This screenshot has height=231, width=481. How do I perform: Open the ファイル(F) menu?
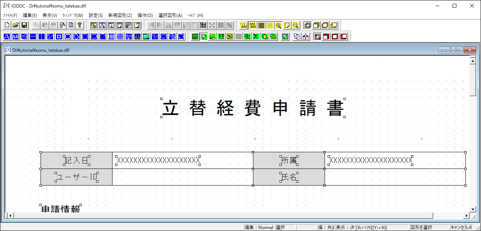(10, 16)
